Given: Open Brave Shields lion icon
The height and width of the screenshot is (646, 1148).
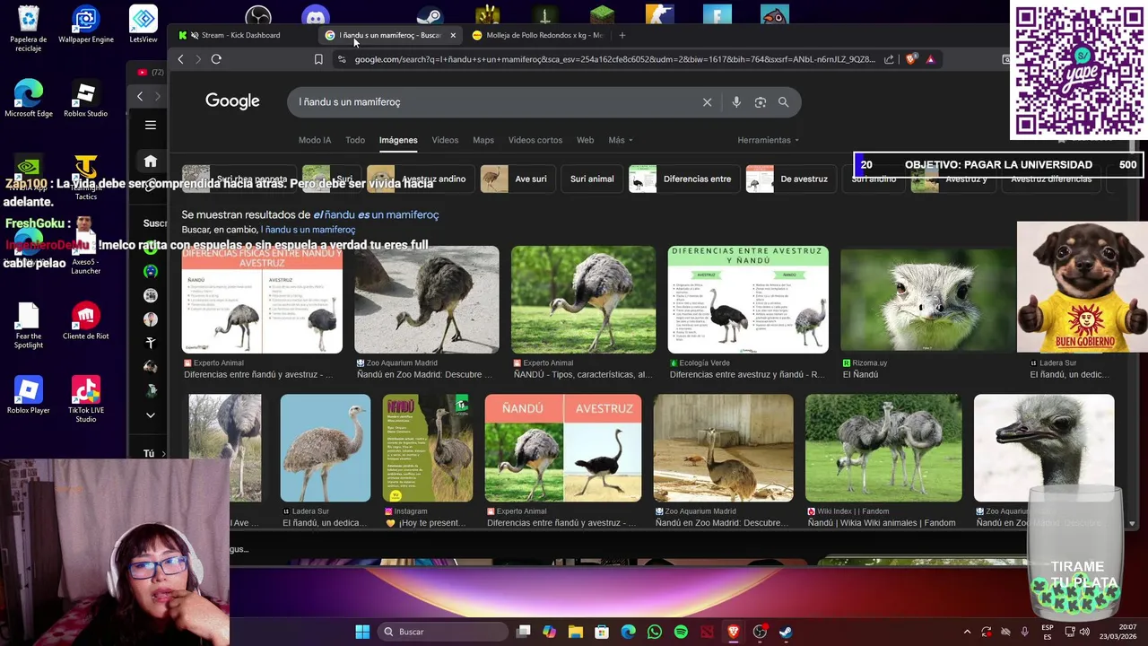Looking at the screenshot, I should [911, 59].
